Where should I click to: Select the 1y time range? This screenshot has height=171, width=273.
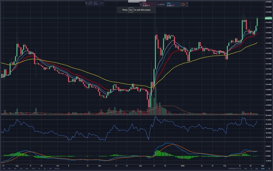point(39,168)
